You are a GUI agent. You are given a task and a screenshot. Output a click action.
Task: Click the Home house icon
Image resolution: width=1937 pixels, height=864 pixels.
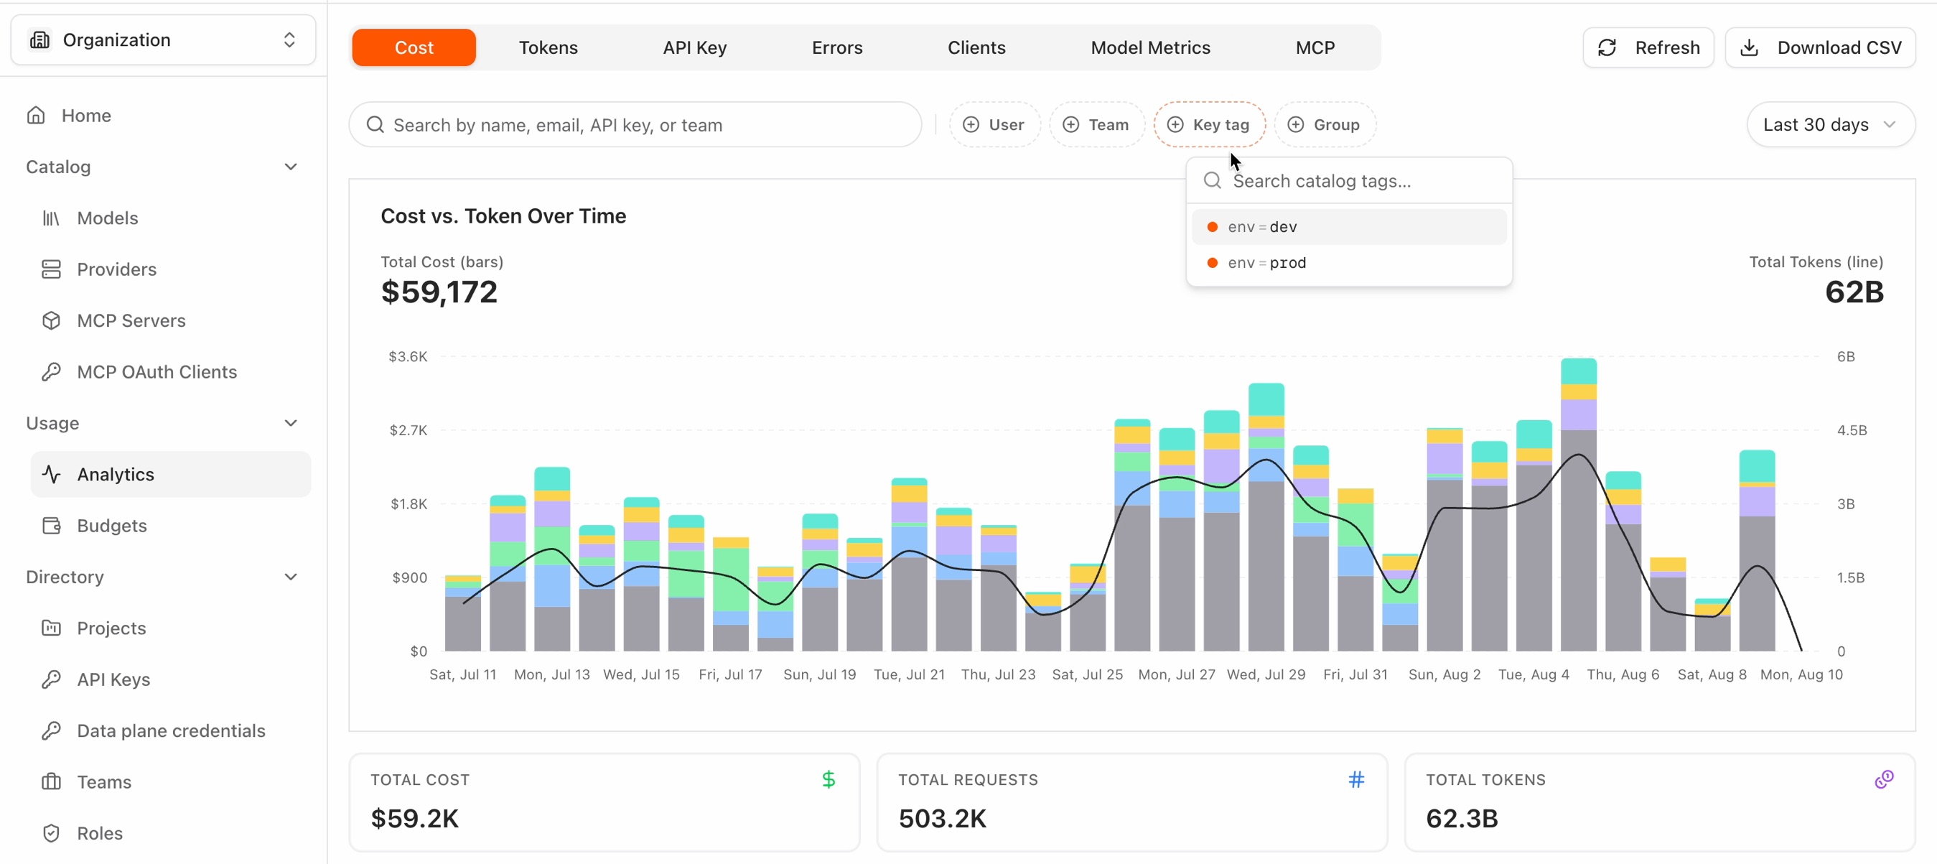pos(36,116)
